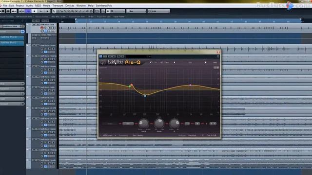Click the Pro-Q Q knob
Viewport: 312px width, 175px height.
click(175, 123)
